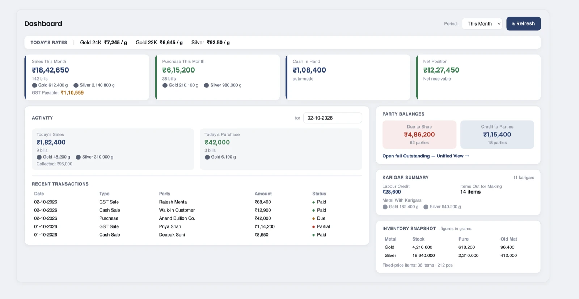Screen dimensions: 579x299
Task: Open the This Month period dropdown
Action: point(482,23)
